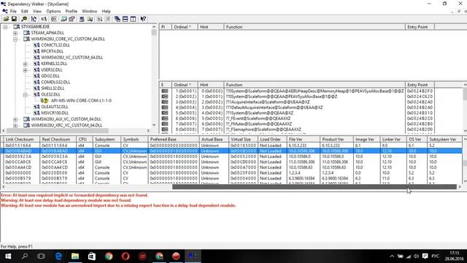This screenshot has width=467, height=263.
Task: Open the Edit menu
Action: coord(25,11)
